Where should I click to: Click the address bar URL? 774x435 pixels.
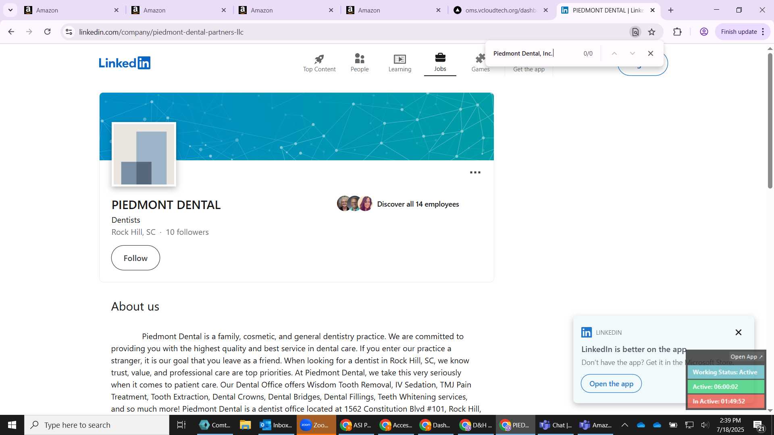point(161,32)
